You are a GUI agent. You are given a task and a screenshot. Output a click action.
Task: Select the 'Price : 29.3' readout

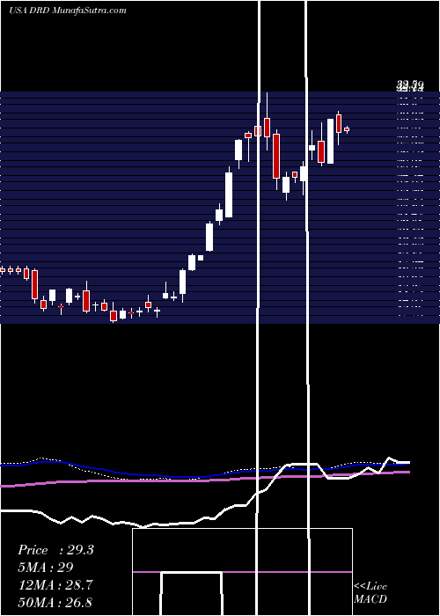[x=55, y=550]
